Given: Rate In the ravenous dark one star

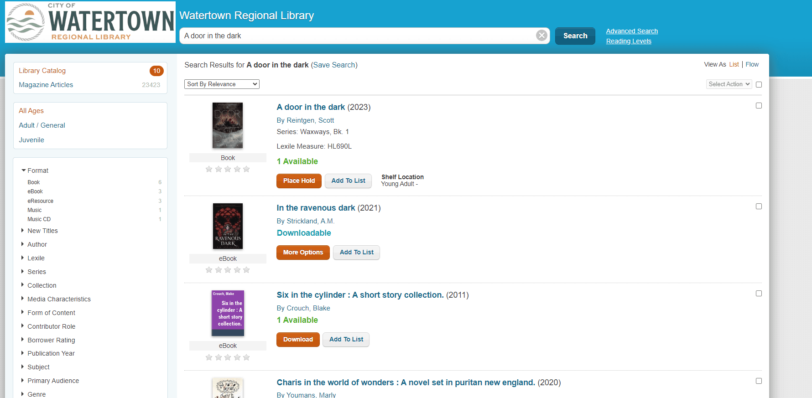Looking at the screenshot, I should pos(209,270).
